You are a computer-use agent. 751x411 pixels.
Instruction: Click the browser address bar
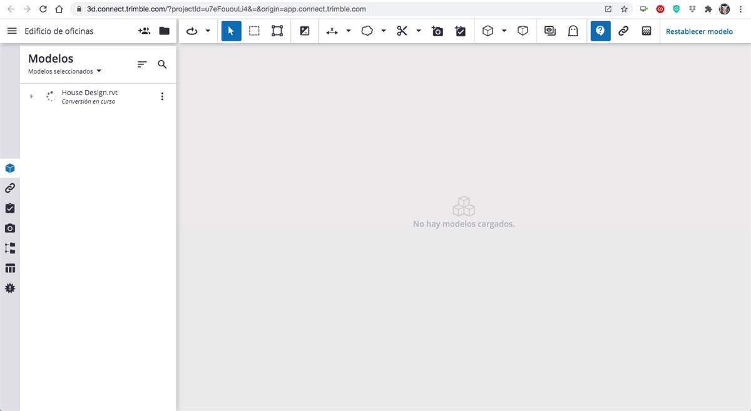point(250,9)
